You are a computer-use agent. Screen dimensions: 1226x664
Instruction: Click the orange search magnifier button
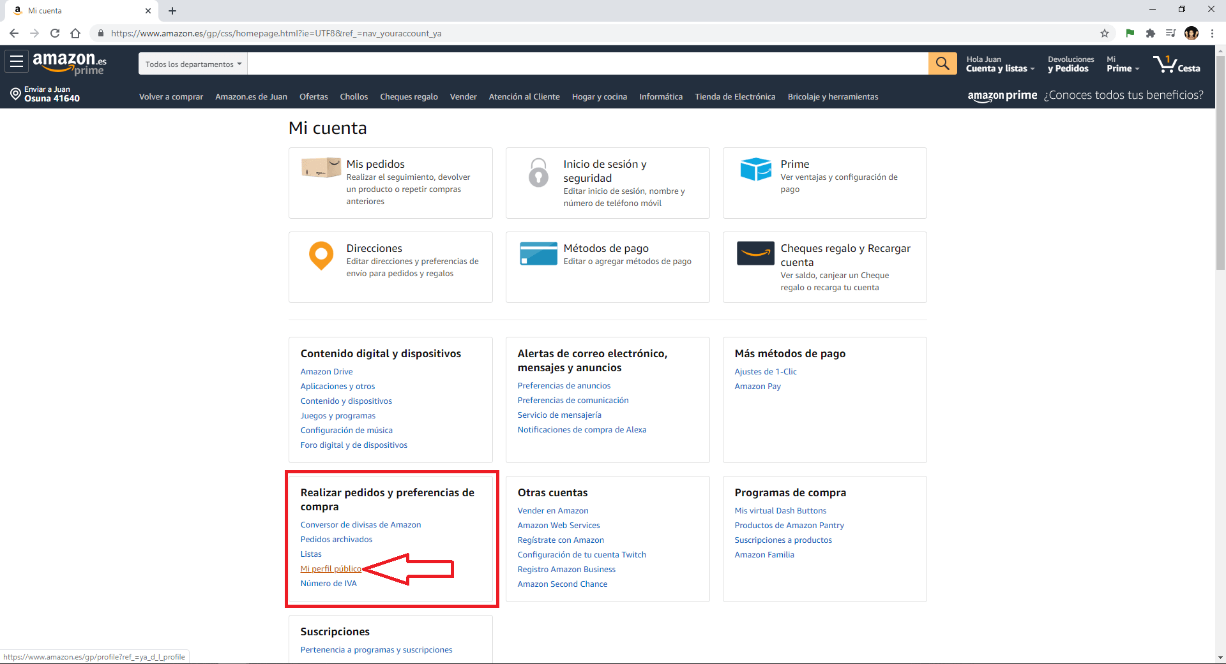click(x=942, y=63)
